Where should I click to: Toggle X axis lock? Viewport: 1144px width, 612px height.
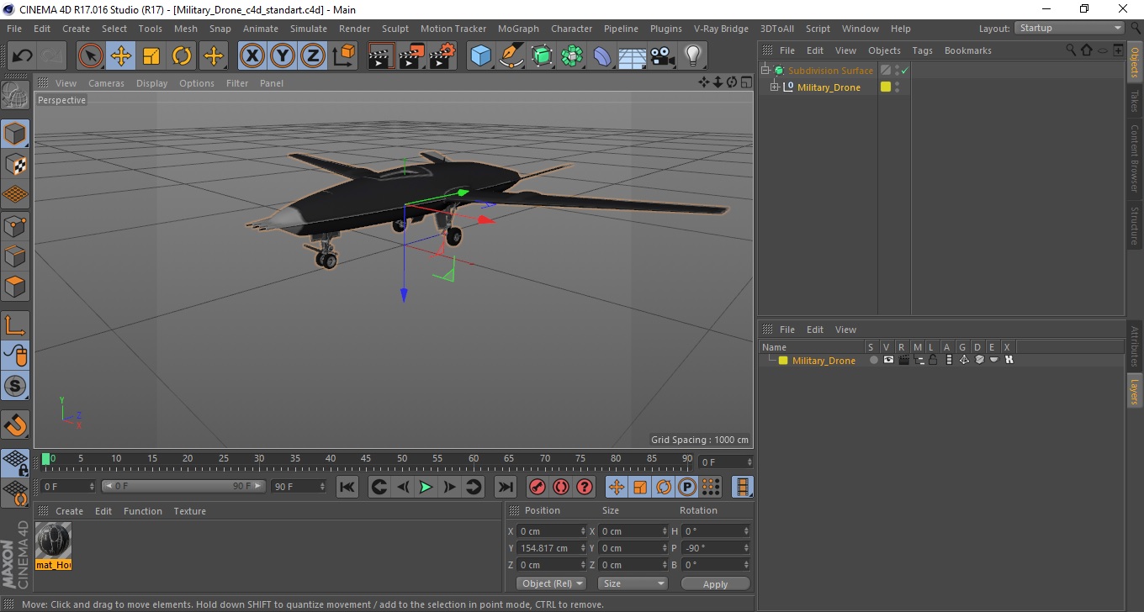252,56
